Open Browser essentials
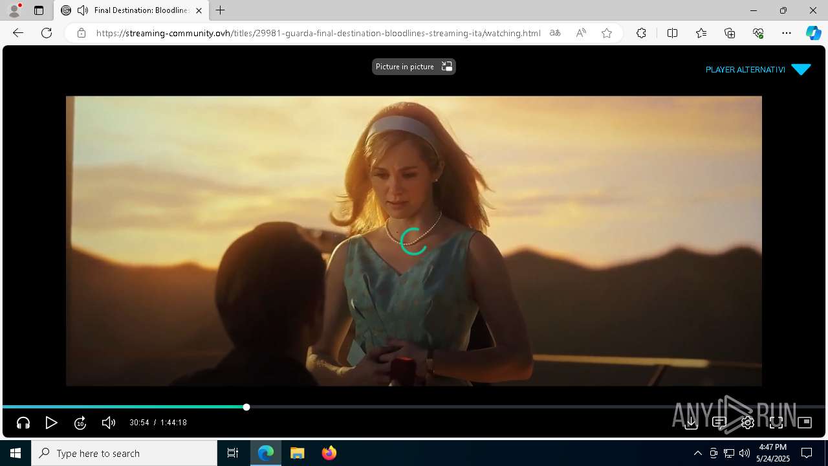The width and height of the screenshot is (828, 466). tap(758, 33)
